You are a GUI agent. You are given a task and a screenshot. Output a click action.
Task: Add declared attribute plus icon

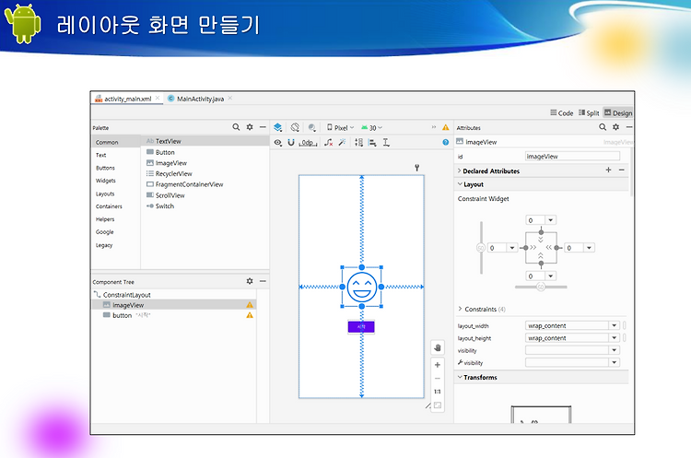[x=608, y=170]
